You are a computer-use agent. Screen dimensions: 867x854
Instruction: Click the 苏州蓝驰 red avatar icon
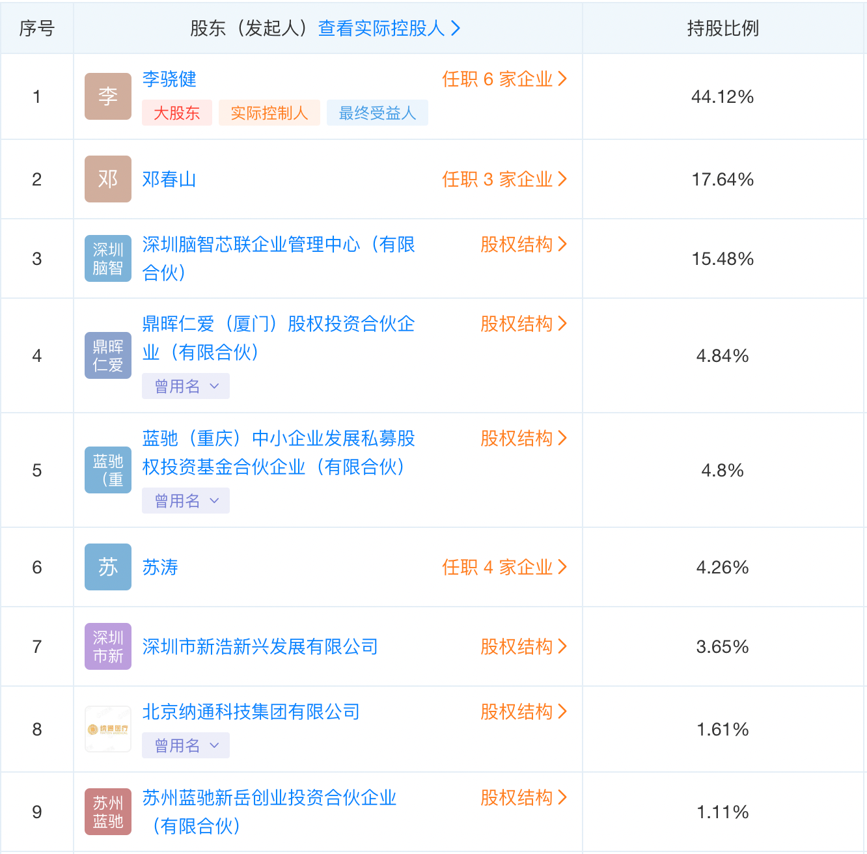pos(108,812)
